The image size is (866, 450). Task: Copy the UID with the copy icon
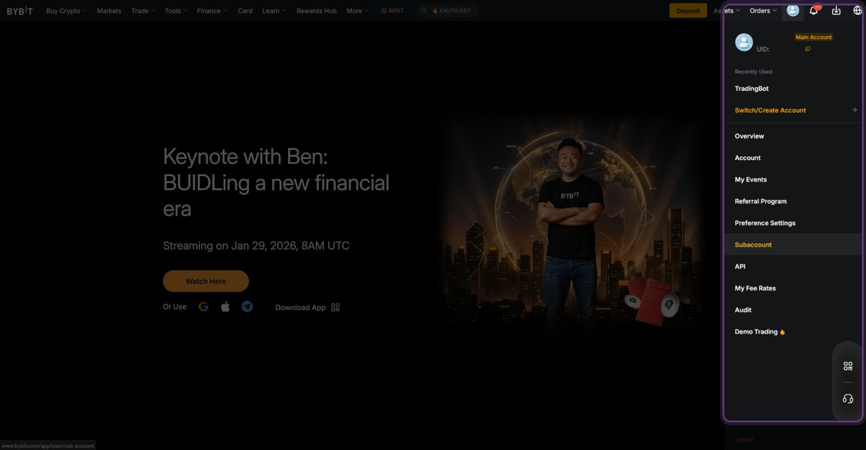coord(808,49)
